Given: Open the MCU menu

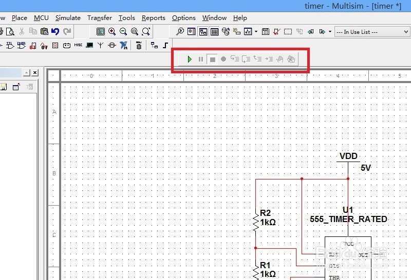Looking at the screenshot, I should coord(41,18).
